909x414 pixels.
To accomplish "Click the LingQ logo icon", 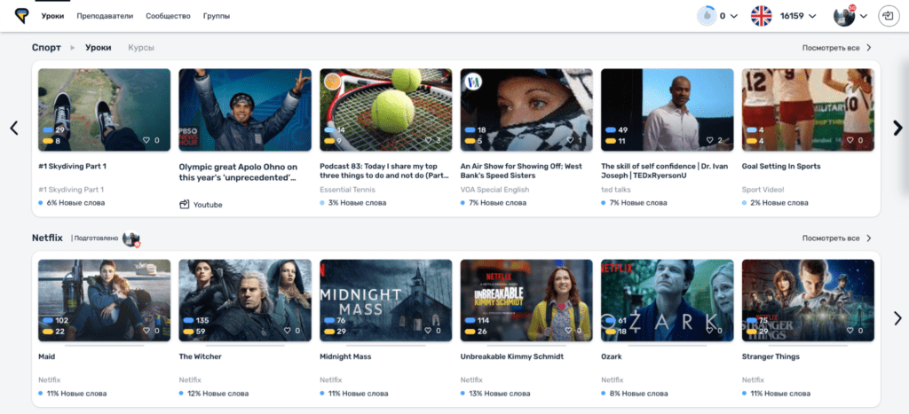I will coord(21,16).
